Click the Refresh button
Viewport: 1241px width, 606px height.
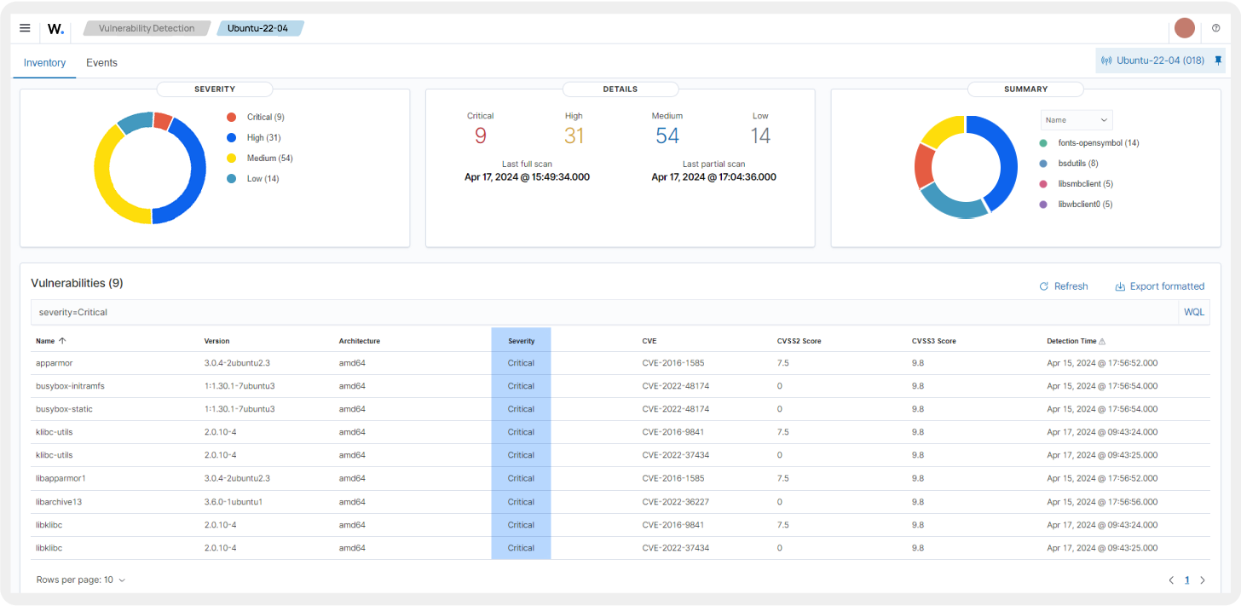[x=1063, y=286]
